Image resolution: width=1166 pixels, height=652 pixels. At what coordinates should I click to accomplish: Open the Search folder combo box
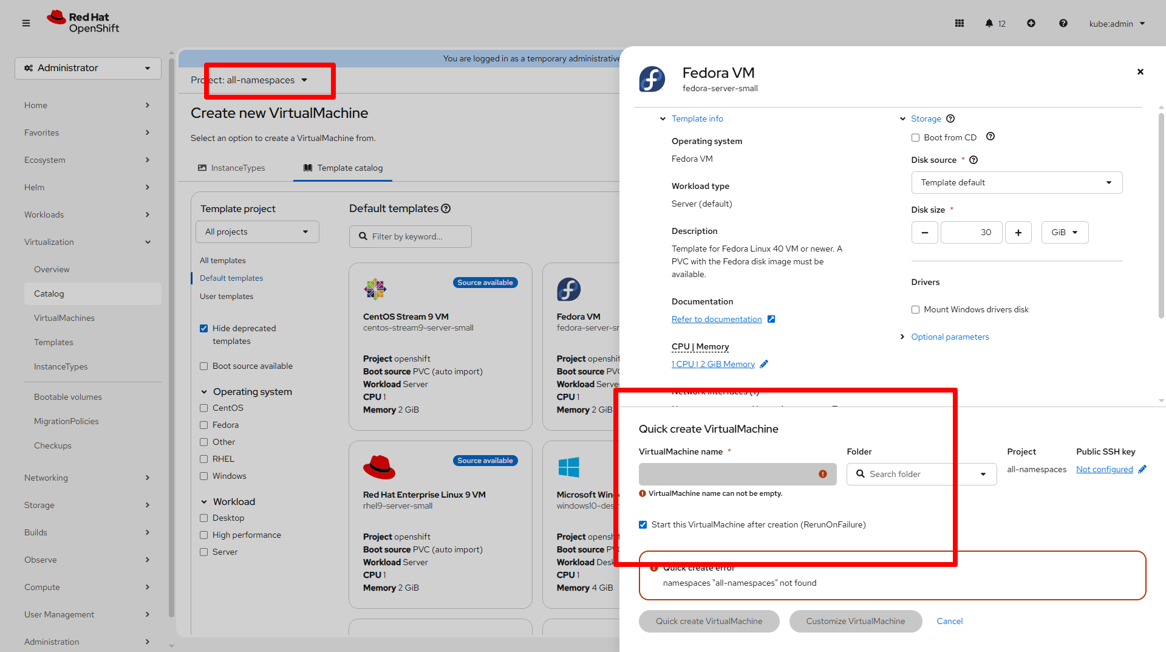coord(922,474)
